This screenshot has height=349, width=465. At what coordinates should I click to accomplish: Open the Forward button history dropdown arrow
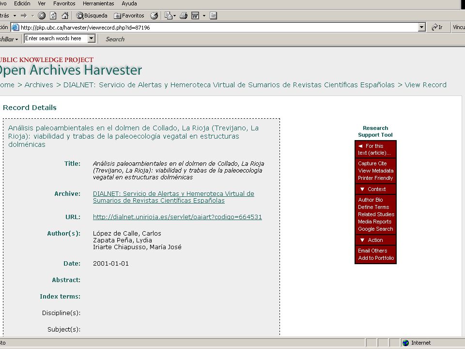tap(32, 16)
